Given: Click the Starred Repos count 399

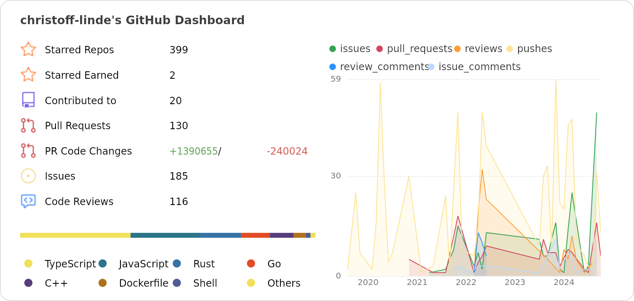Looking at the screenshot, I should point(179,50).
